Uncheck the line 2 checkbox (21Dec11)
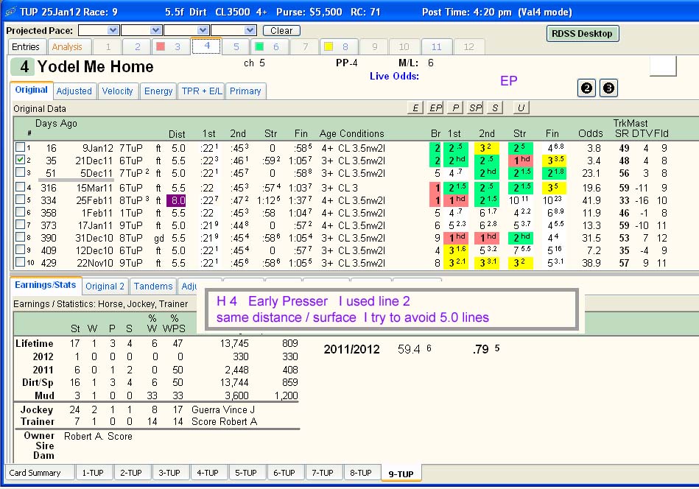 pyautogui.click(x=20, y=160)
